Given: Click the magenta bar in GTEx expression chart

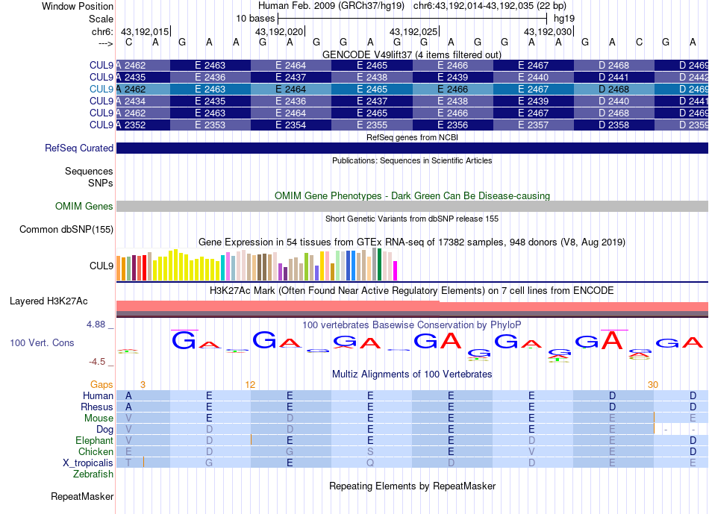Looking at the screenshot, I should coord(396,271).
